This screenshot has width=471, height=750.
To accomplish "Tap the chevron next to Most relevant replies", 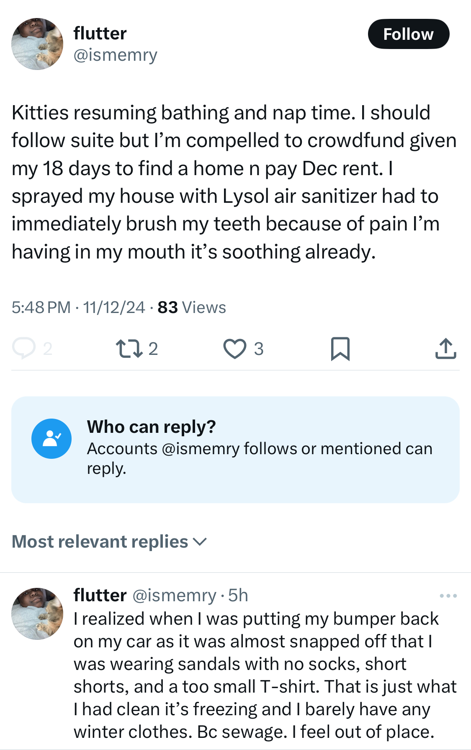I will pyautogui.click(x=200, y=542).
